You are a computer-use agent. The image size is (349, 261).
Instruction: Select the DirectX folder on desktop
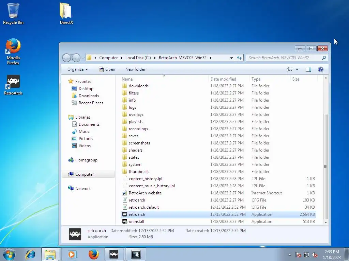(x=66, y=13)
